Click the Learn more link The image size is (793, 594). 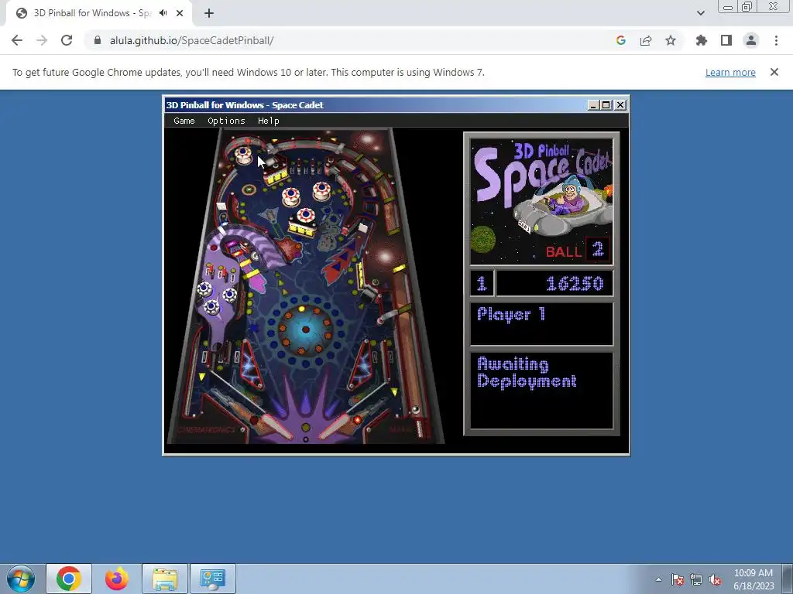[x=730, y=72]
